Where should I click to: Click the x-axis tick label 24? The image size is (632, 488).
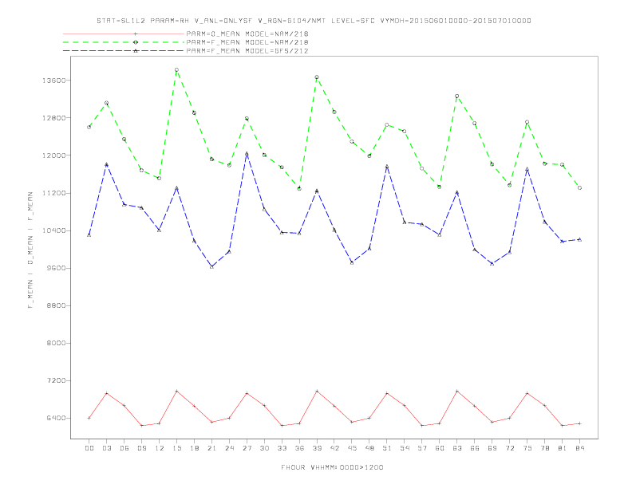pyautogui.click(x=229, y=448)
